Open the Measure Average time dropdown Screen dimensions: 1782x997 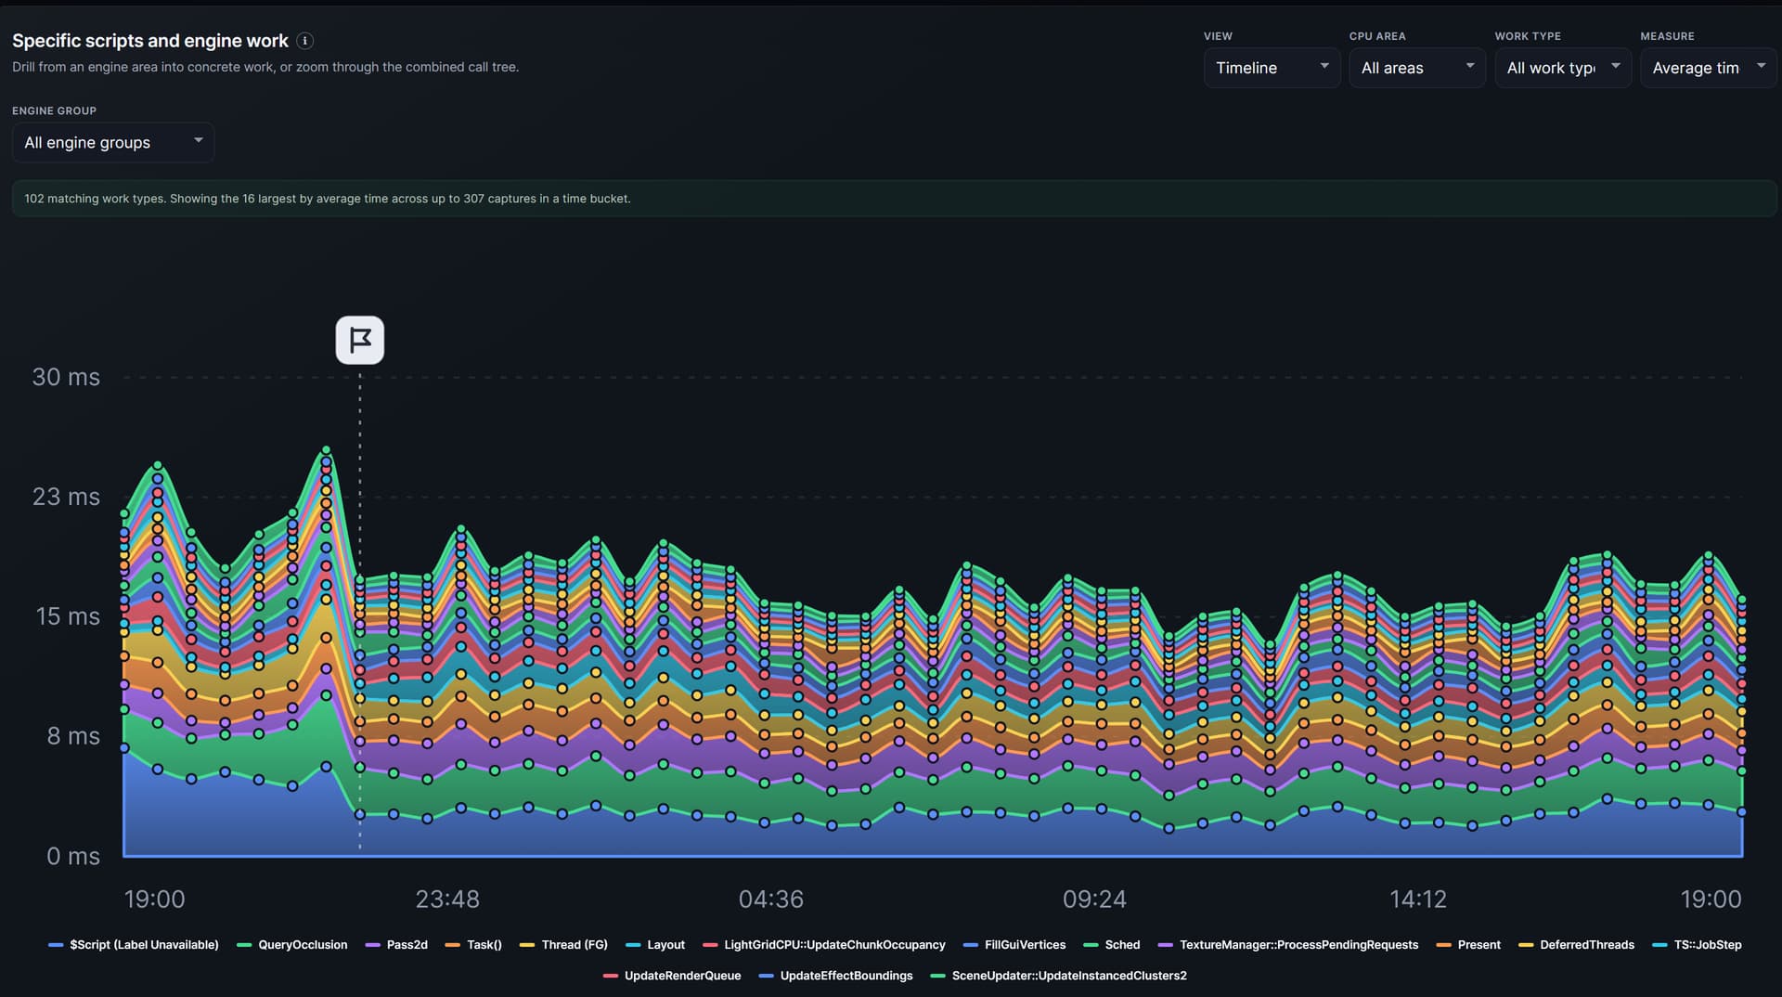click(1709, 68)
